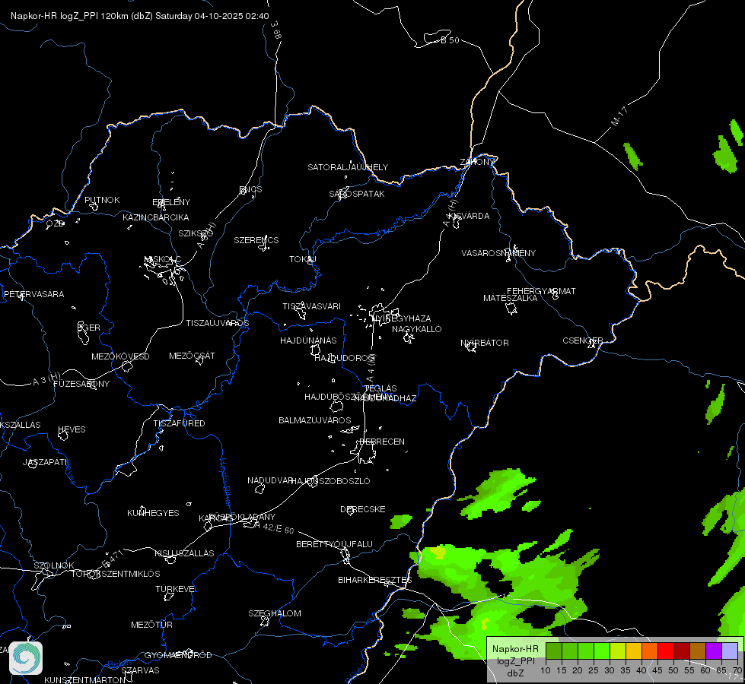Click the HAJDÚDOROG label
This screenshot has height=684, width=745.
(x=345, y=358)
